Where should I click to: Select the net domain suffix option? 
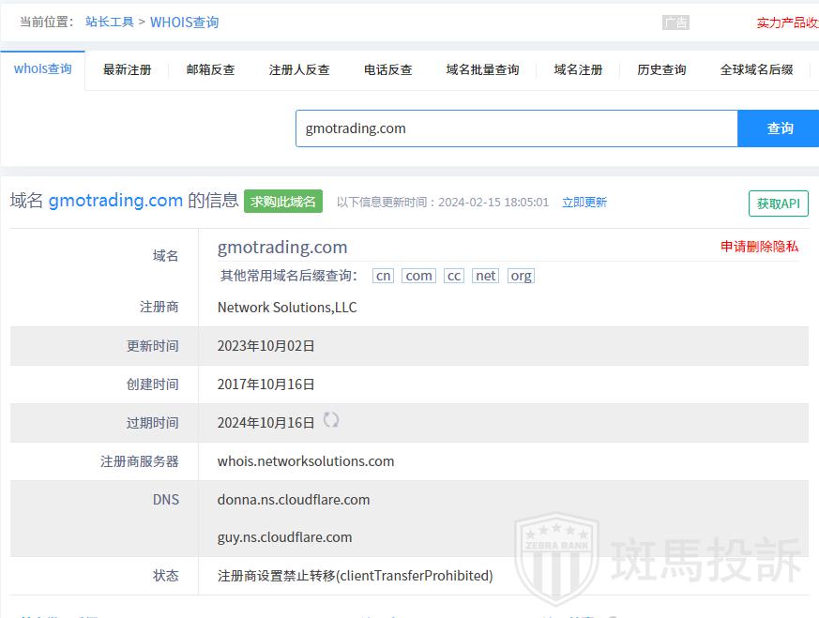point(485,276)
